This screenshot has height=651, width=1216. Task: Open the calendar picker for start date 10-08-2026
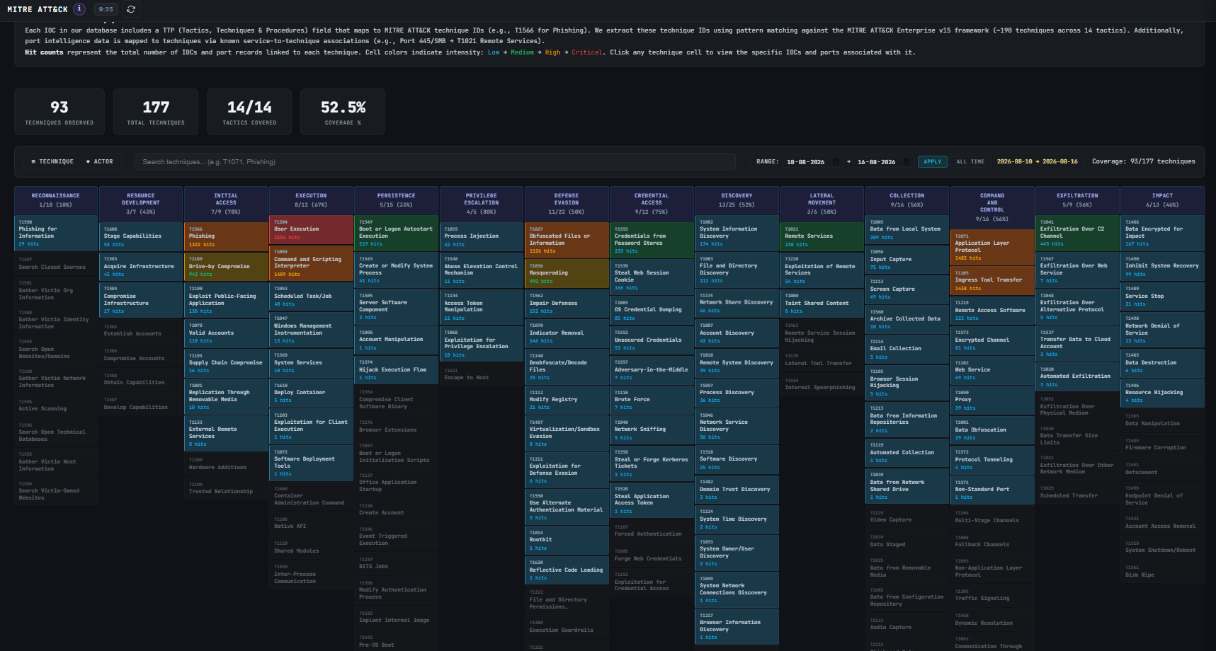tap(836, 162)
